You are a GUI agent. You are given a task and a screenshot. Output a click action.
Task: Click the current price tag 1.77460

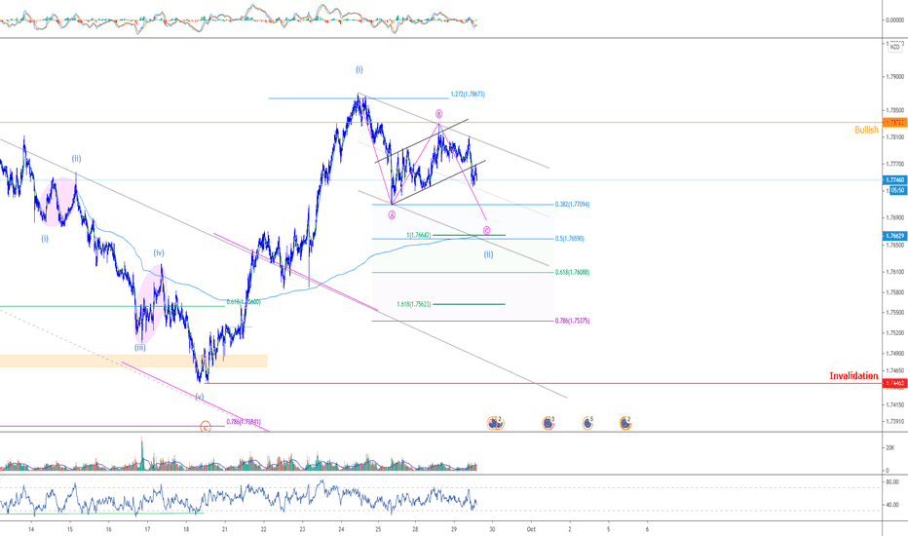[x=894, y=180]
